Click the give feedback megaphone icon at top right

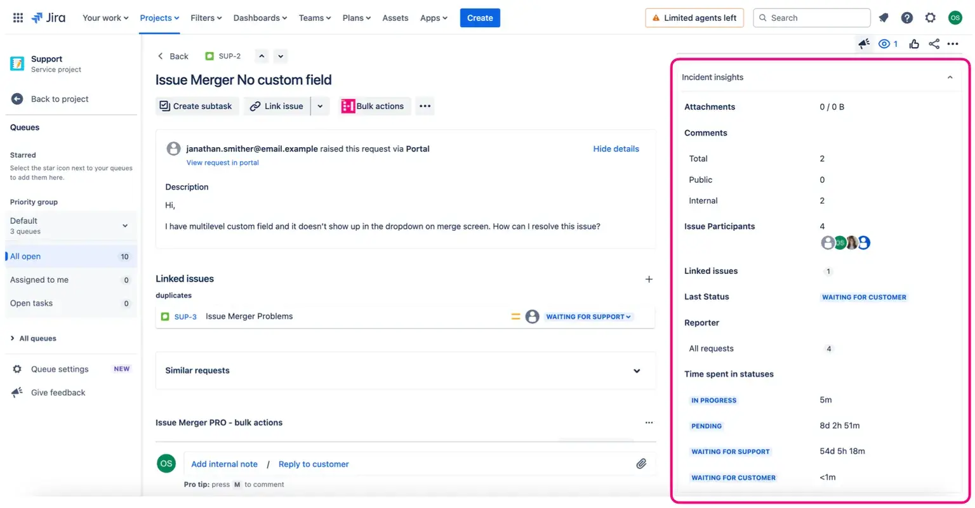[864, 44]
